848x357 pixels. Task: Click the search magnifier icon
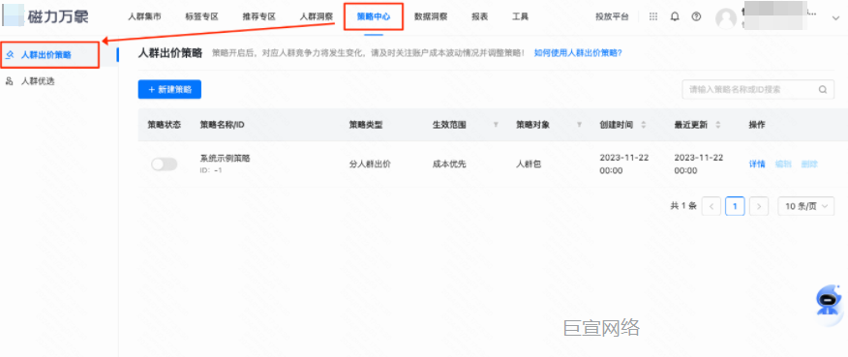tap(823, 90)
